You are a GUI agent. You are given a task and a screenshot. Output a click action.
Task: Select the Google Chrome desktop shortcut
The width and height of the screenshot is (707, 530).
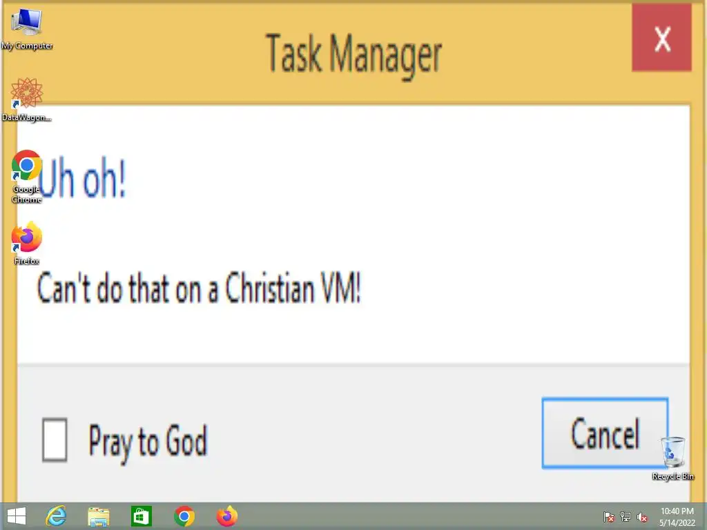[27, 177]
